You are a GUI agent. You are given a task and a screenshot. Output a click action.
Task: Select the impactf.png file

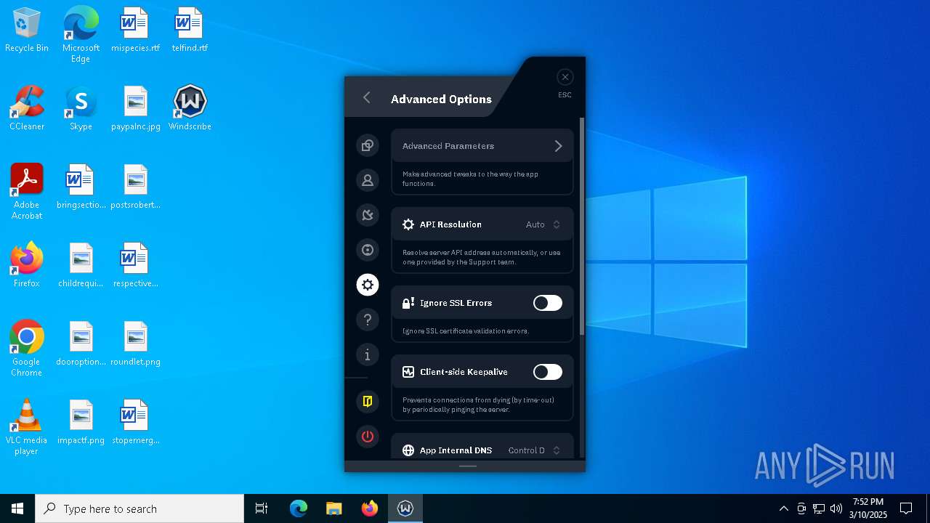coord(81,423)
